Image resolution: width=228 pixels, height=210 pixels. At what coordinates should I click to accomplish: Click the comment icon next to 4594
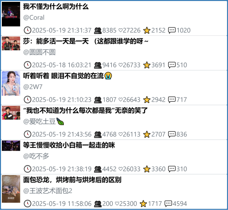pos(168,204)
